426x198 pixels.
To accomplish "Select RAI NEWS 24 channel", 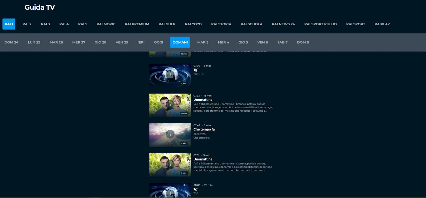I will click(x=283, y=24).
